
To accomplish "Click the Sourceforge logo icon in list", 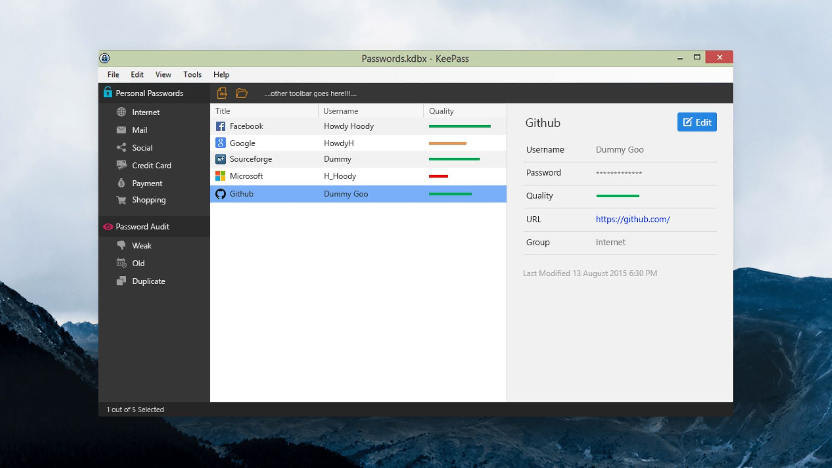I will tap(220, 159).
